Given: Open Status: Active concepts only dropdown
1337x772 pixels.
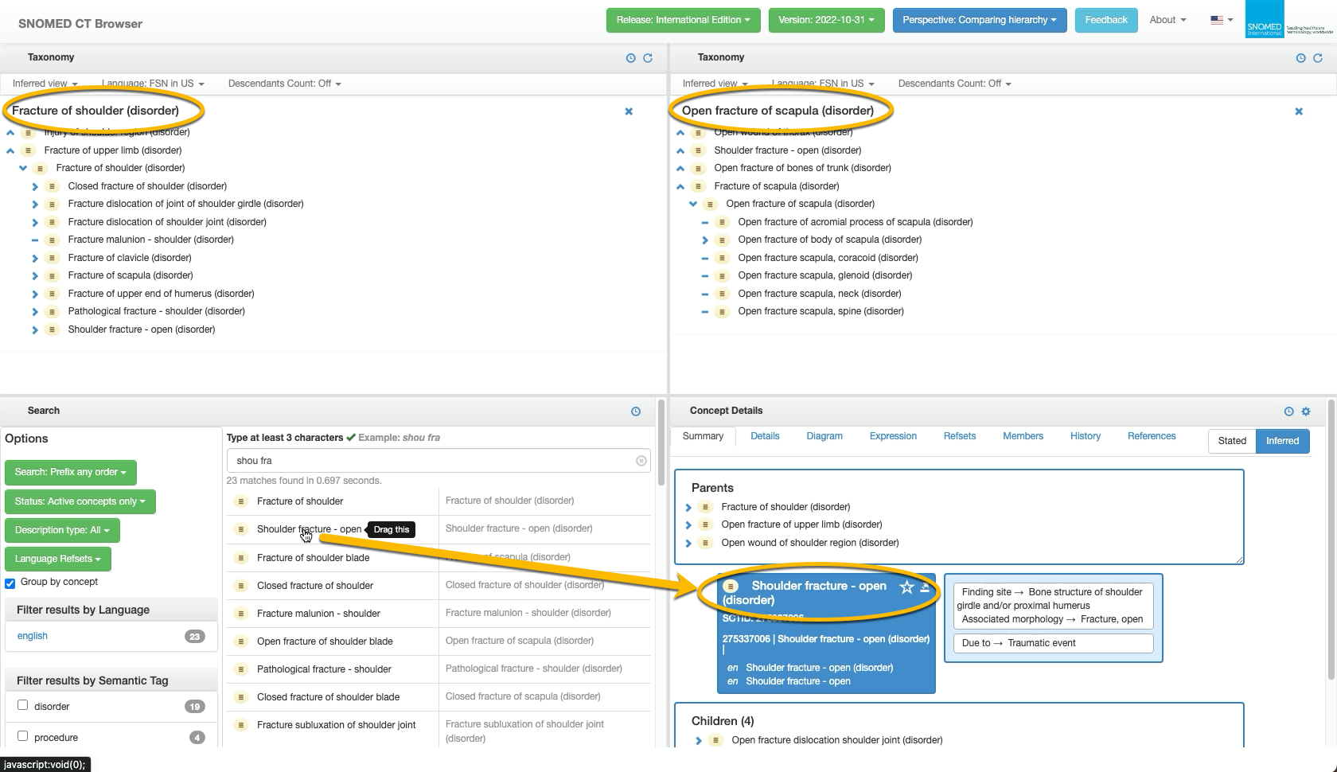Looking at the screenshot, I should 80,501.
